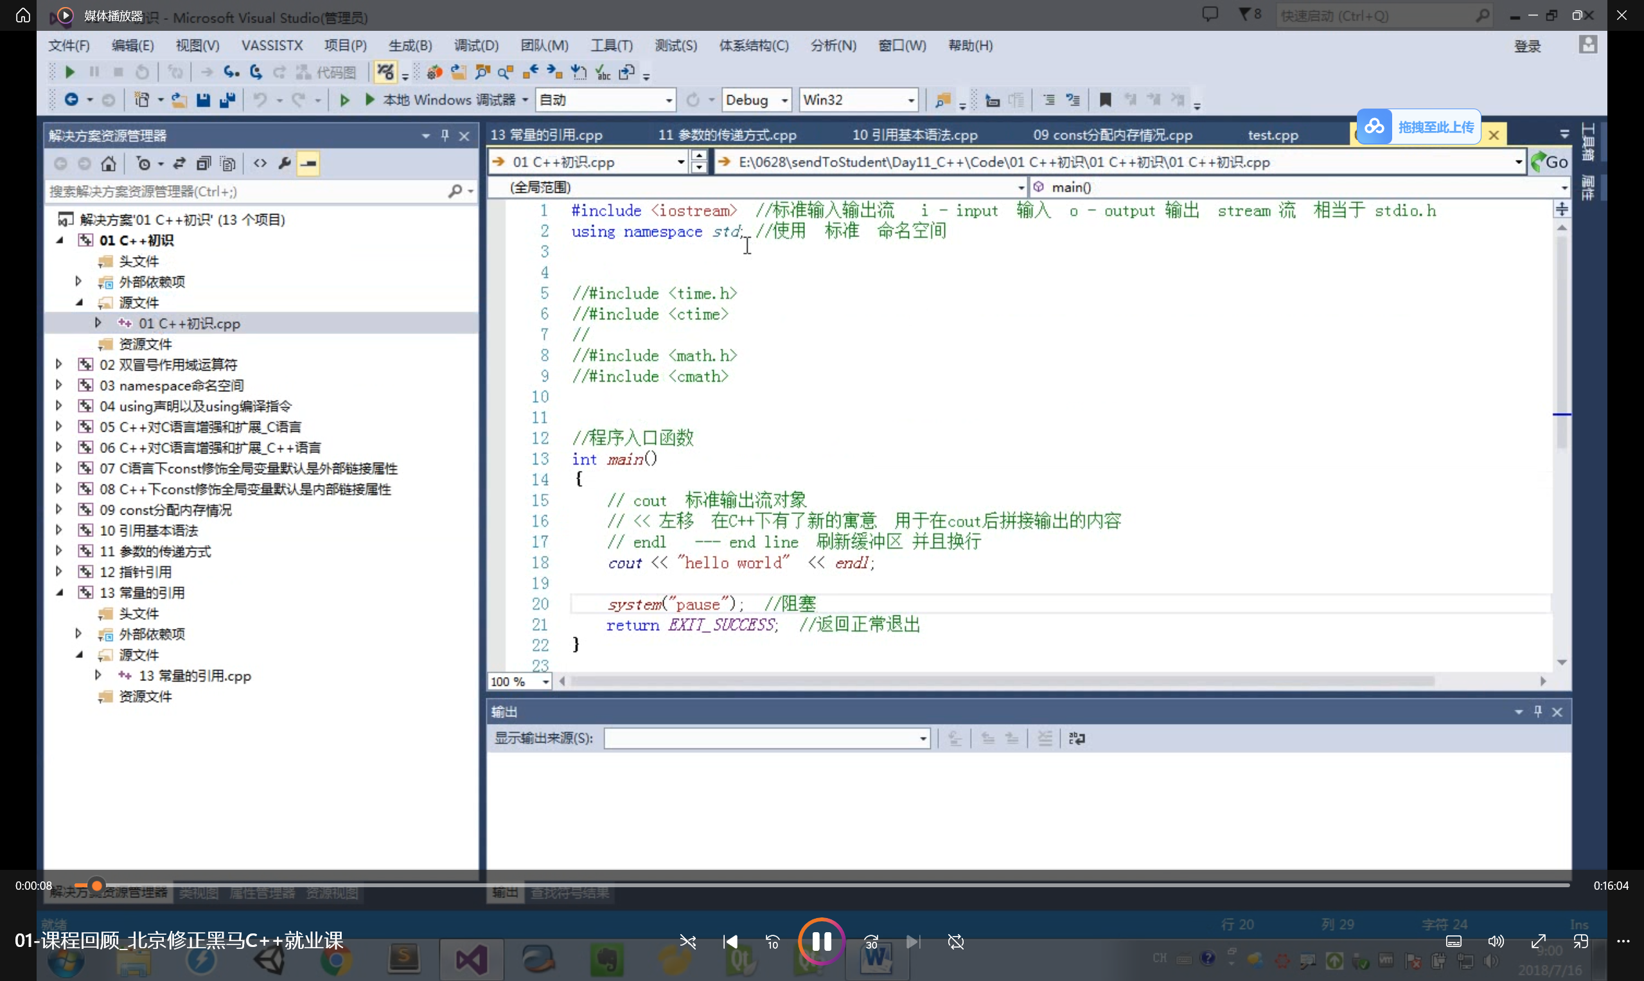Click the save icon in Visual Studio toolbar
This screenshot has width=1644, height=981.
[x=203, y=100]
